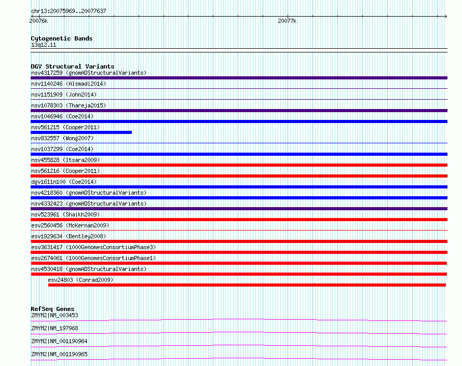The width and height of the screenshot is (462, 366).
Task: Click the magenta gene line under NM_001190965
Action: coord(239,359)
